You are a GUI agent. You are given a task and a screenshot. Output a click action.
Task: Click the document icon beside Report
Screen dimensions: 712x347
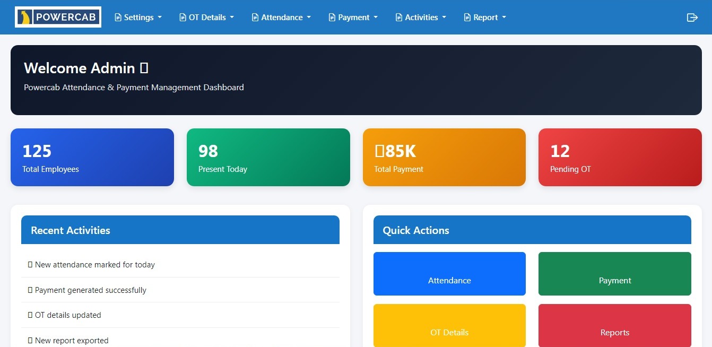pyautogui.click(x=467, y=18)
